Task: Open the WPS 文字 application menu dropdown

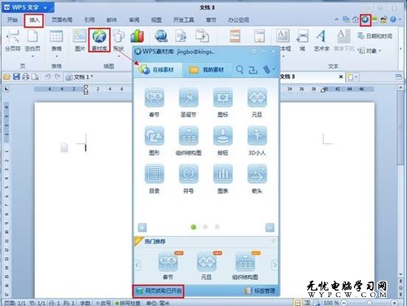Action: (28, 7)
